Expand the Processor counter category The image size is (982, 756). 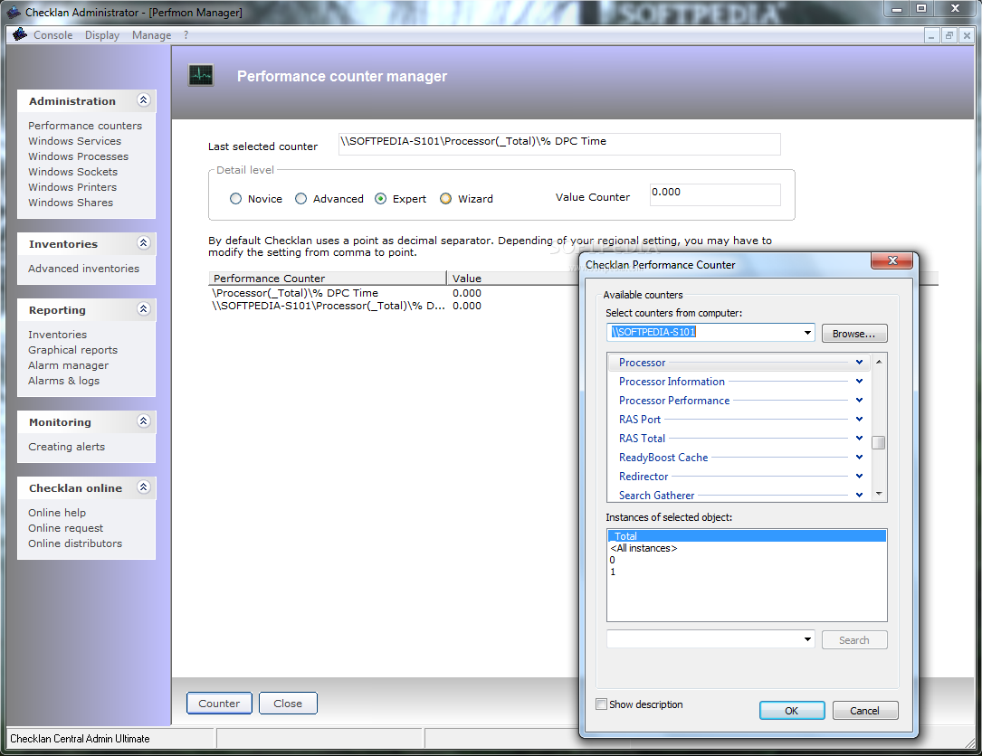(859, 363)
